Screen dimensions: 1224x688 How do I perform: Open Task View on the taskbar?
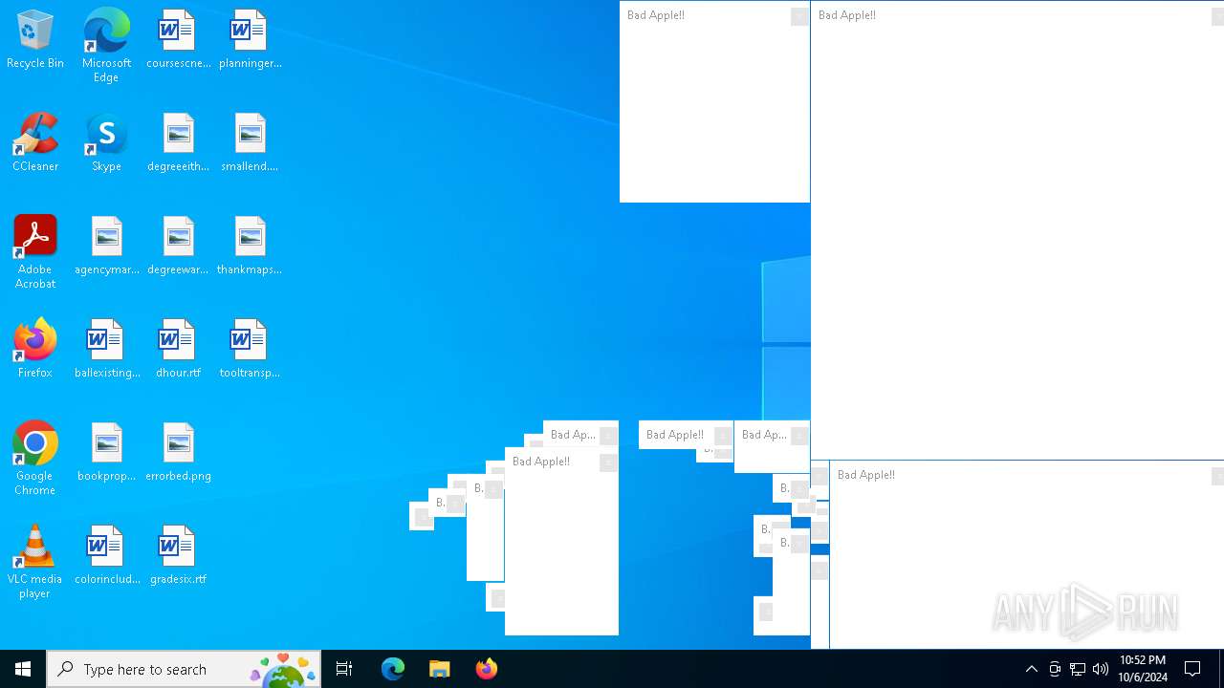coord(344,669)
